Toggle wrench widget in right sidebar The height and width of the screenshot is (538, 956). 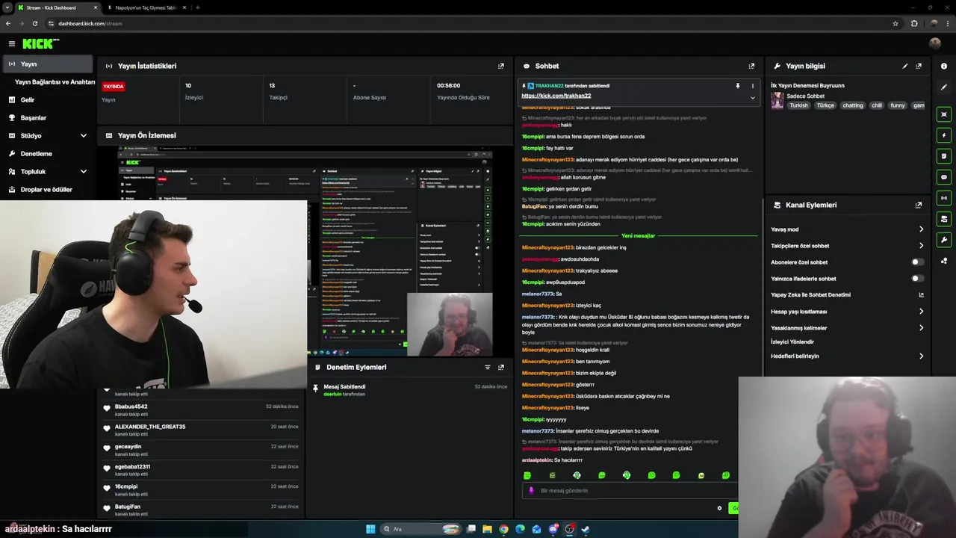(x=944, y=240)
